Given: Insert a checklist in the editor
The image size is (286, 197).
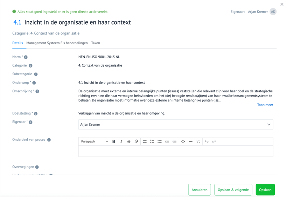Looking at the screenshot, I should click(x=160, y=142).
